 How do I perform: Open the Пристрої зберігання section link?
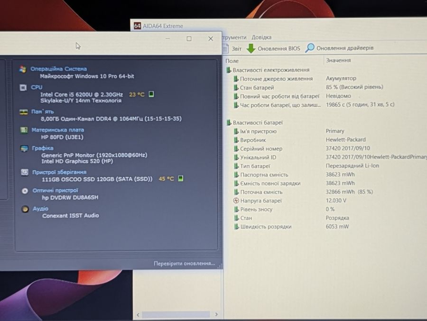point(59,172)
